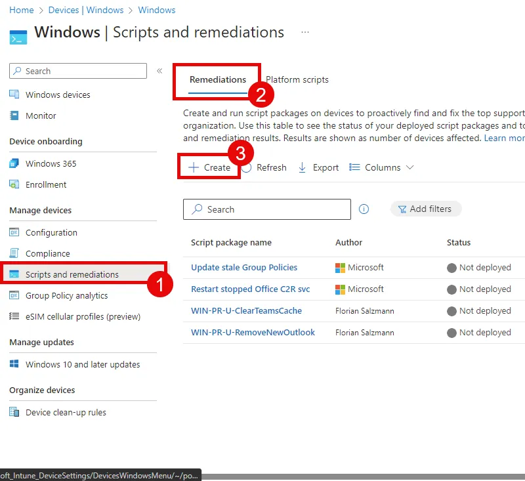The image size is (525, 481).
Task: Click the Enrollment icon
Action: (14, 184)
